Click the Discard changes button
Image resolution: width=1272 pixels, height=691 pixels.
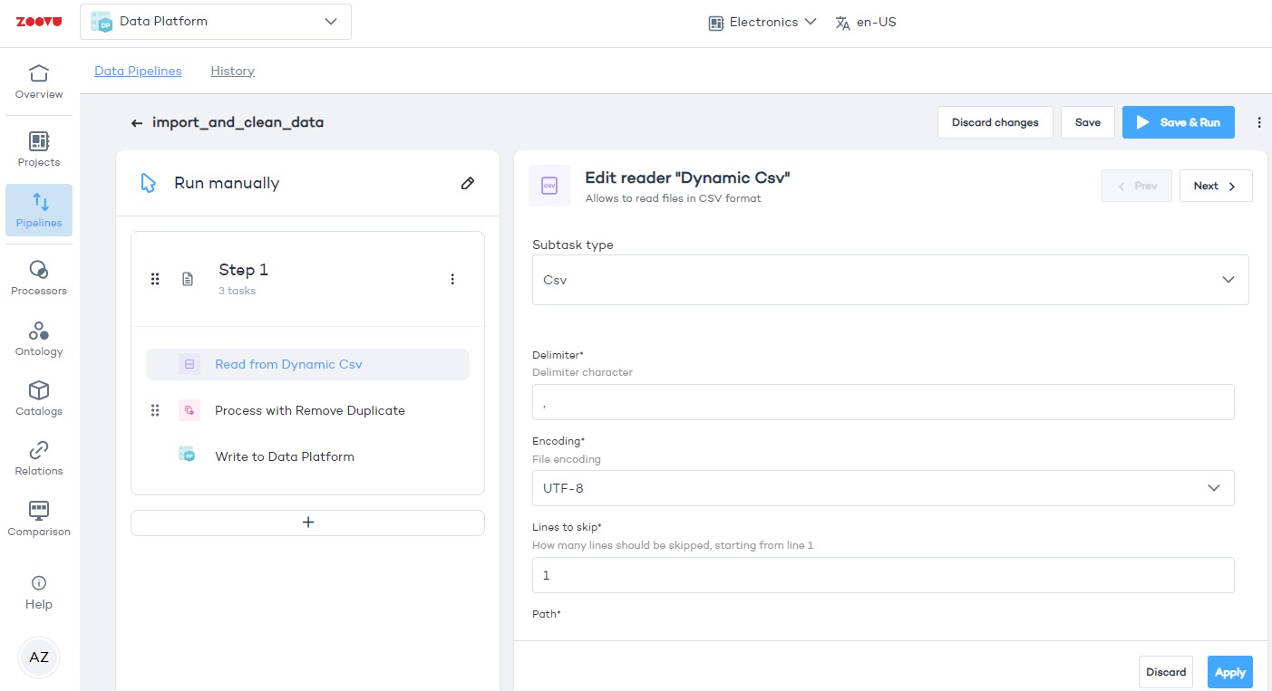click(995, 122)
